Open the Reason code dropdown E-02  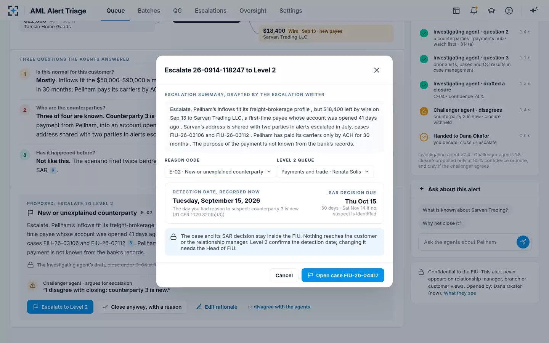click(220, 172)
